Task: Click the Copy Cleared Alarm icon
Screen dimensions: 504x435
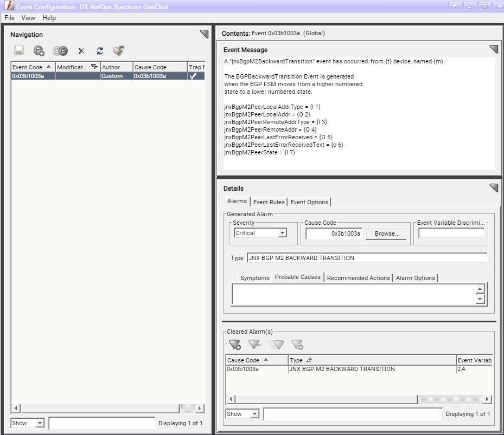Action: click(x=276, y=345)
